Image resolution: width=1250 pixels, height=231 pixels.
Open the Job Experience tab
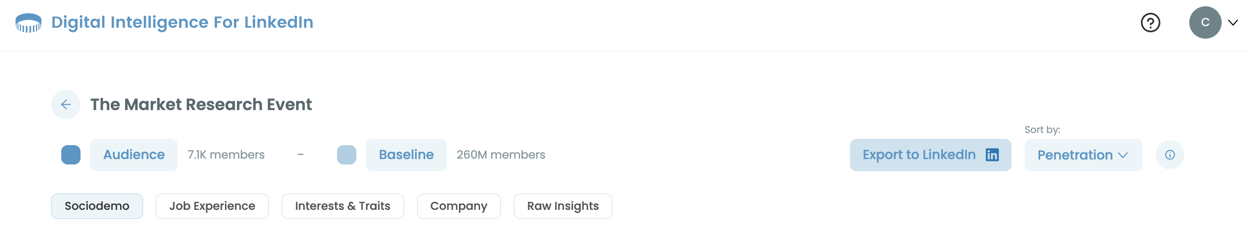(x=212, y=206)
